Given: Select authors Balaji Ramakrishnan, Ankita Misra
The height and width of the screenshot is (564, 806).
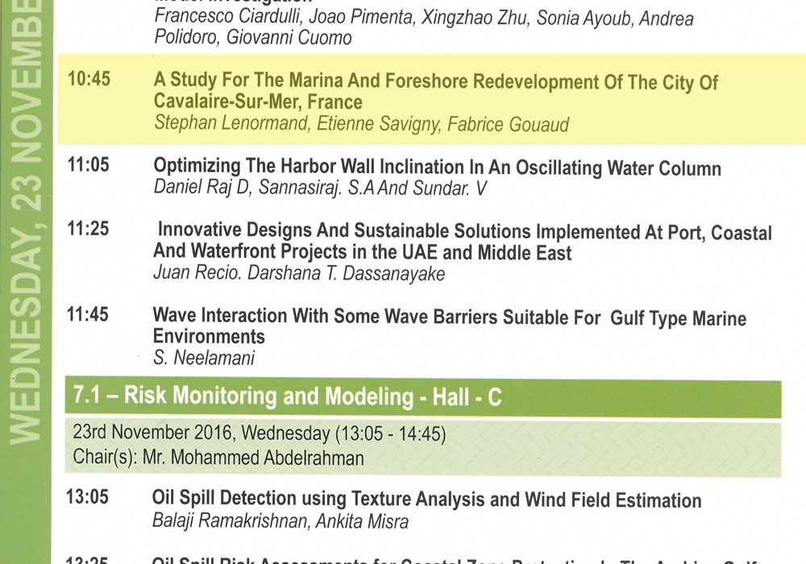Looking at the screenshot, I should pyautogui.click(x=280, y=520).
